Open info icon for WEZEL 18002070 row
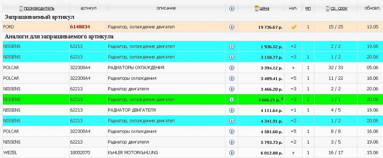The width and height of the screenshot is (383, 158). 231,153
